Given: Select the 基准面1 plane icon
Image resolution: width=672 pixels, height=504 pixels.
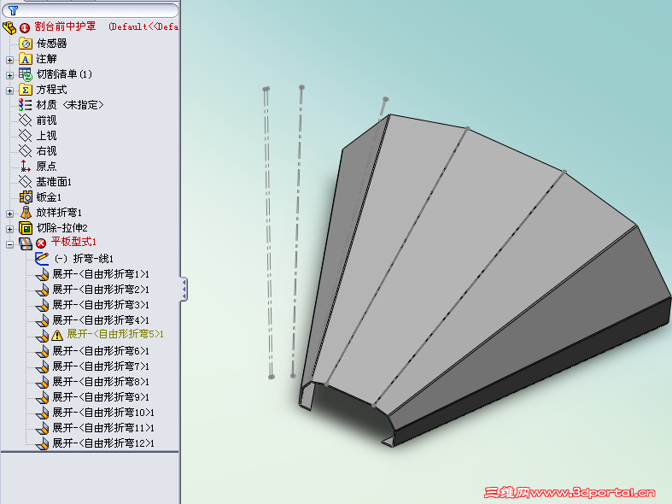Looking at the screenshot, I should pos(26,182).
